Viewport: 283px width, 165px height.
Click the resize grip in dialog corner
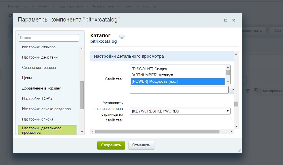[x=239, y=150]
